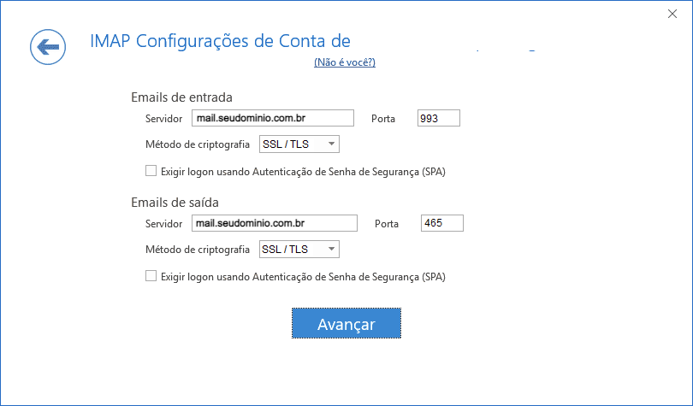Click the "Emails de saída" section heading

tap(175, 203)
